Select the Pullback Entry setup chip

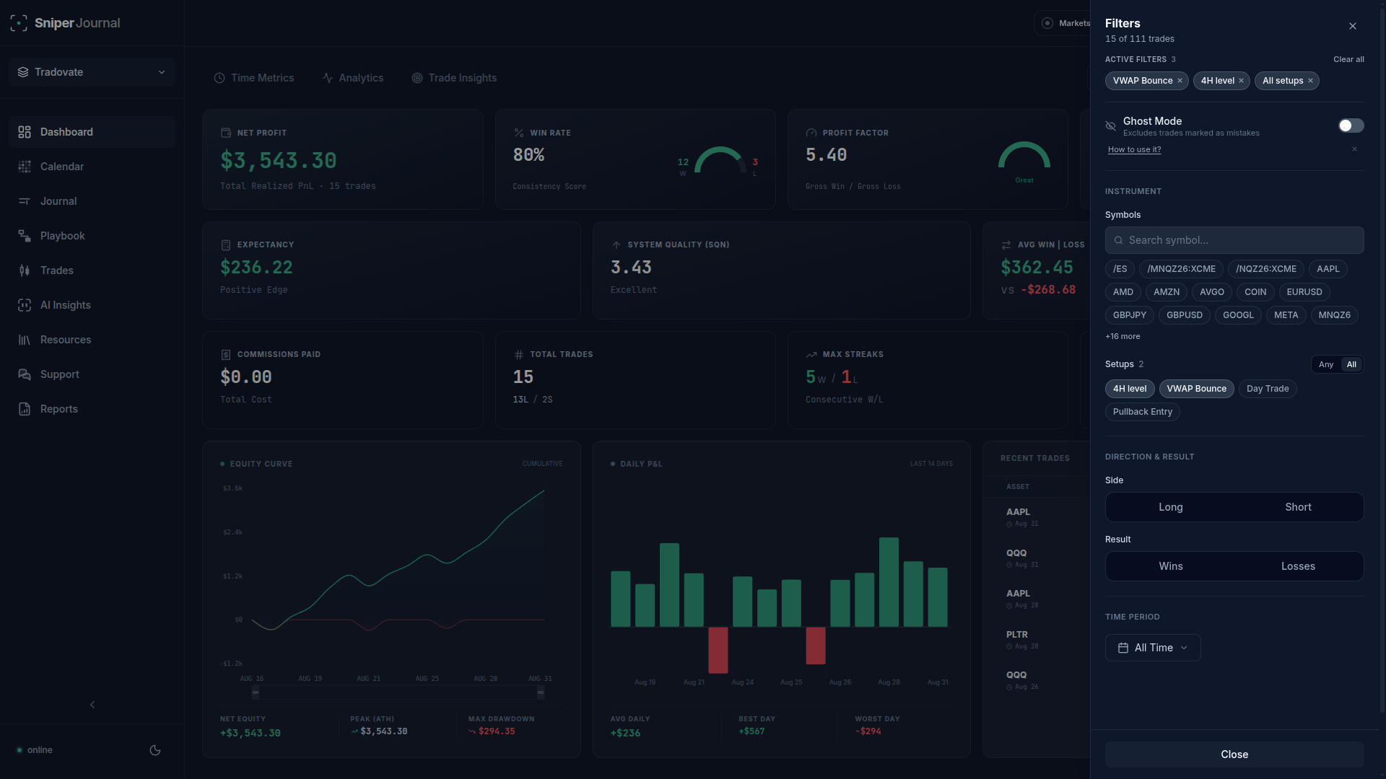pyautogui.click(x=1142, y=412)
